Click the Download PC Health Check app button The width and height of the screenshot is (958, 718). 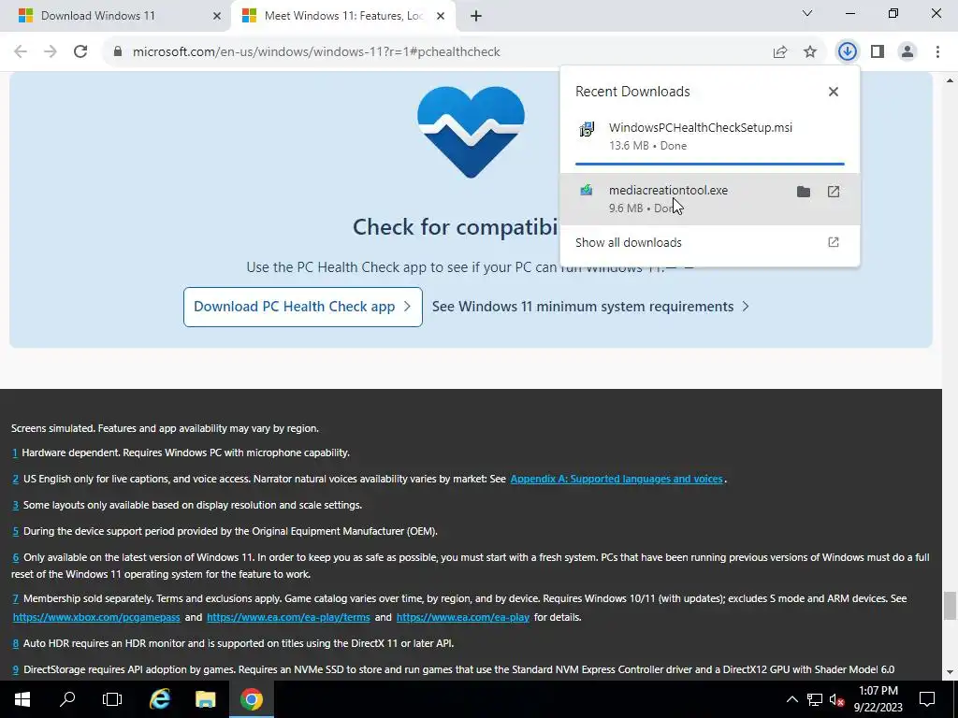303,307
